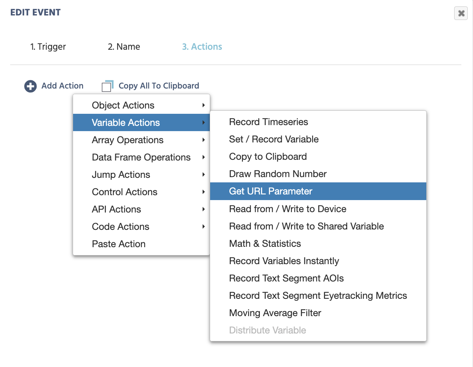This screenshot has width=473, height=367.
Task: Click Copy All To Clipboard text
Action: 159,86
